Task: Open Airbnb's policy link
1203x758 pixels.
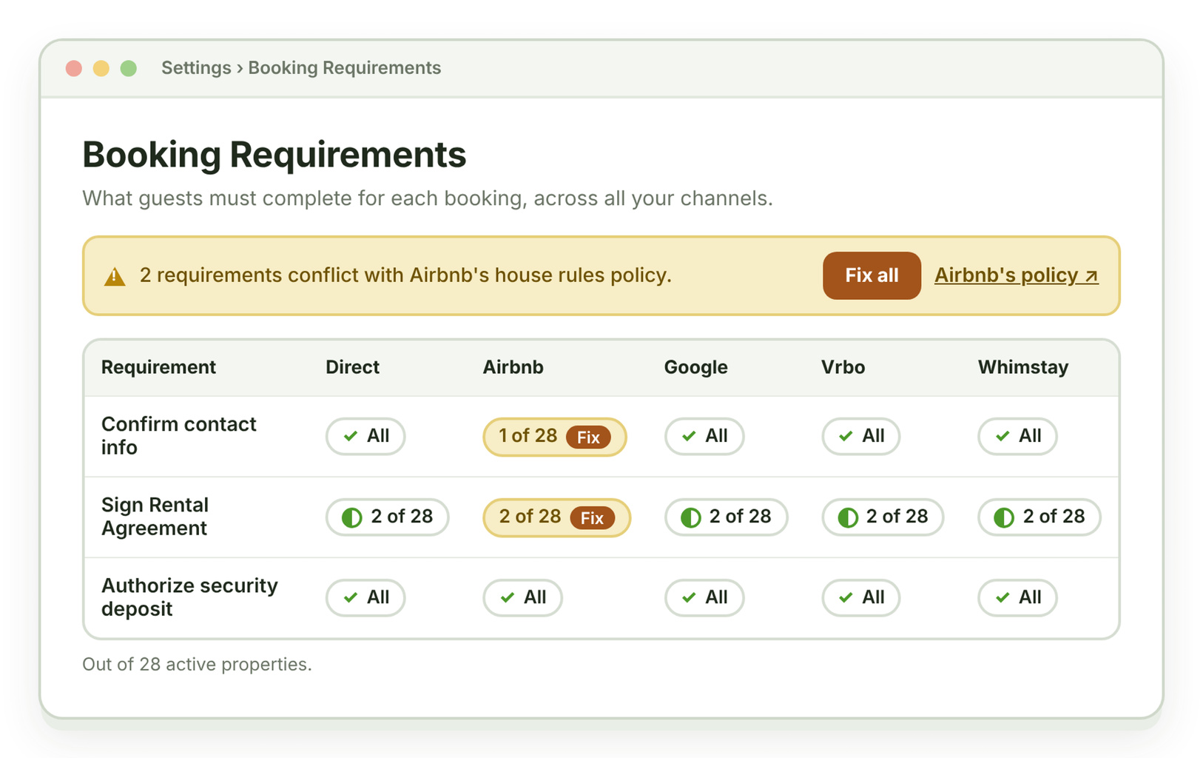Action: coord(1016,275)
